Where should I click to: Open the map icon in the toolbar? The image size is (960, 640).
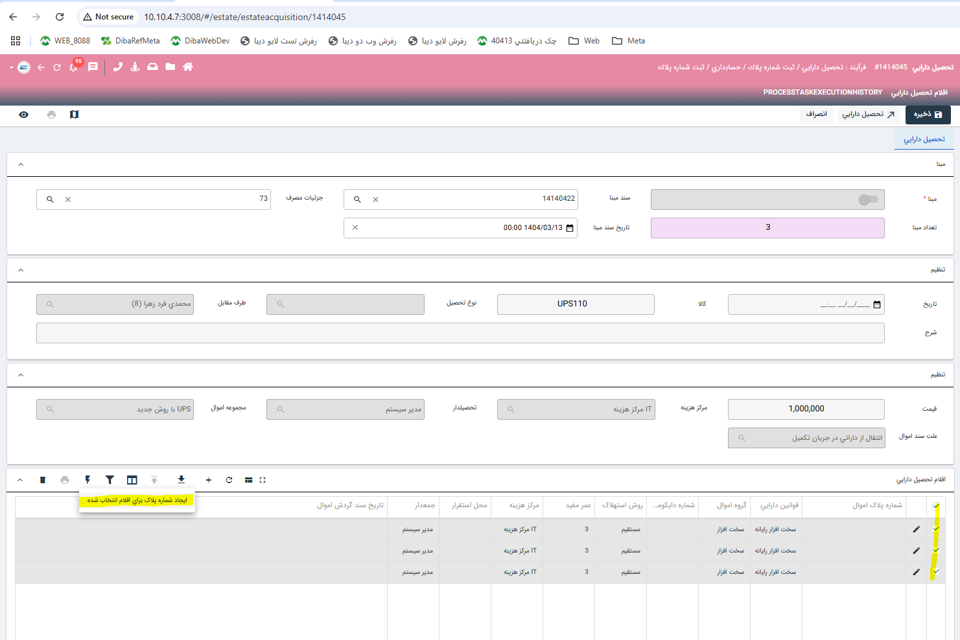pos(75,115)
